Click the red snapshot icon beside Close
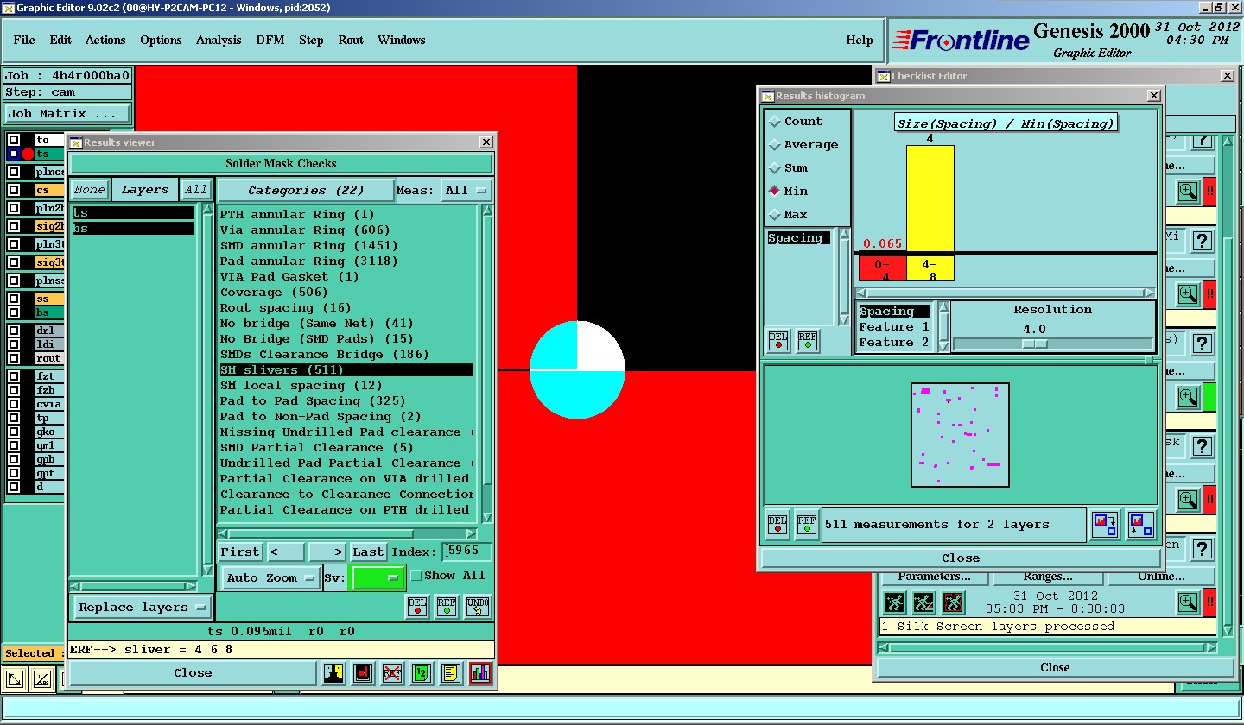 coord(364,673)
